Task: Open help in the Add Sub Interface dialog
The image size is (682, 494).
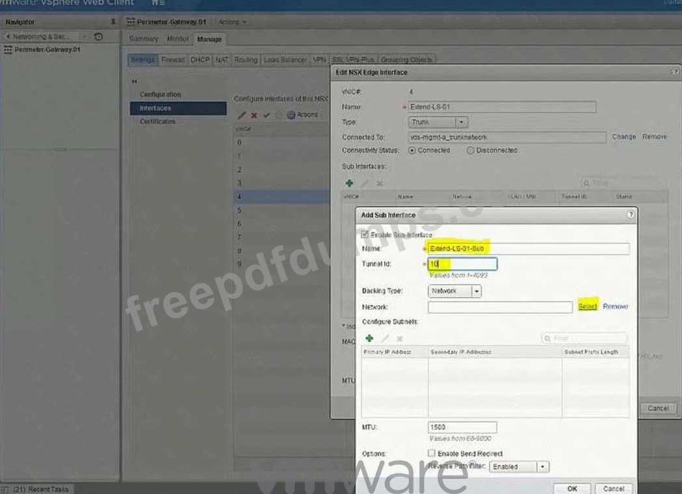Action: point(631,215)
